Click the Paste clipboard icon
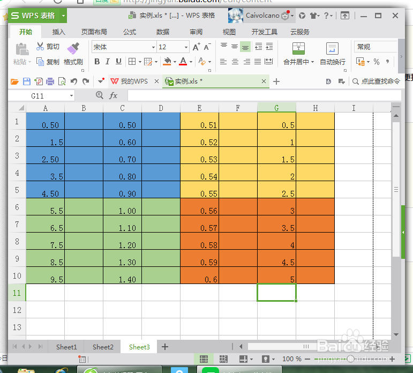Image resolution: width=413 pixels, height=373 pixels. click(22, 49)
